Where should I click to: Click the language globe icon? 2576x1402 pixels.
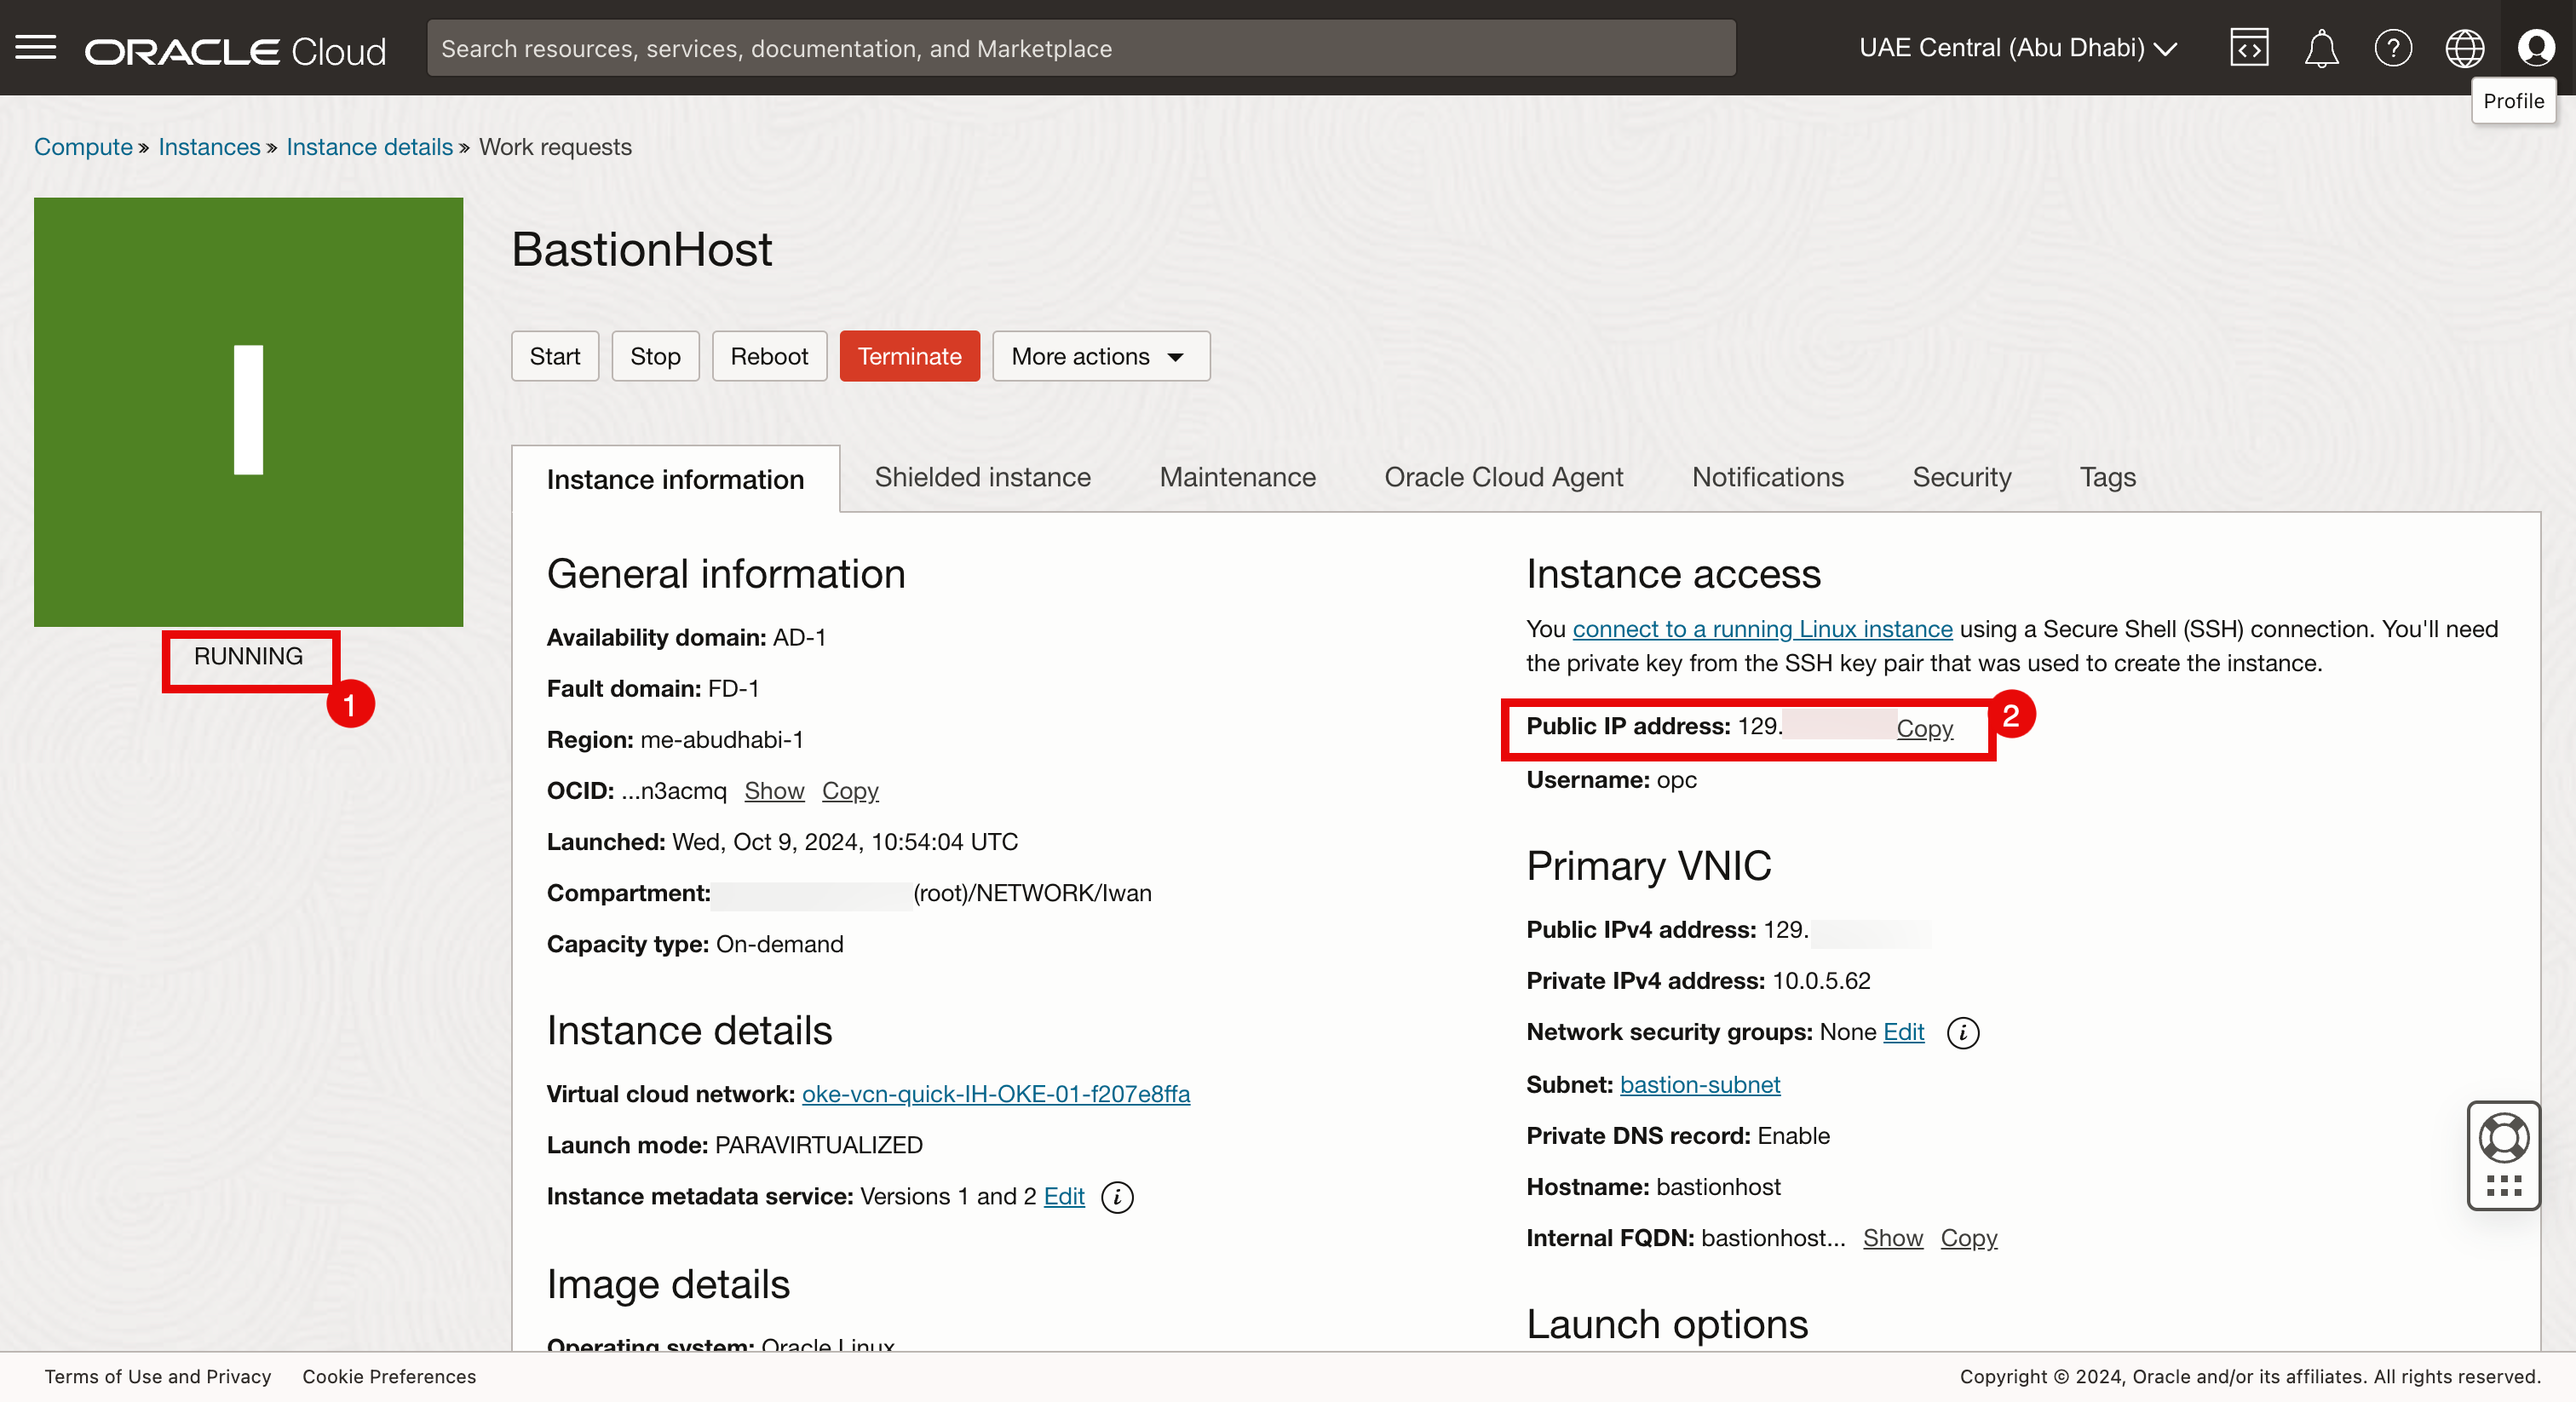[x=2464, y=48]
